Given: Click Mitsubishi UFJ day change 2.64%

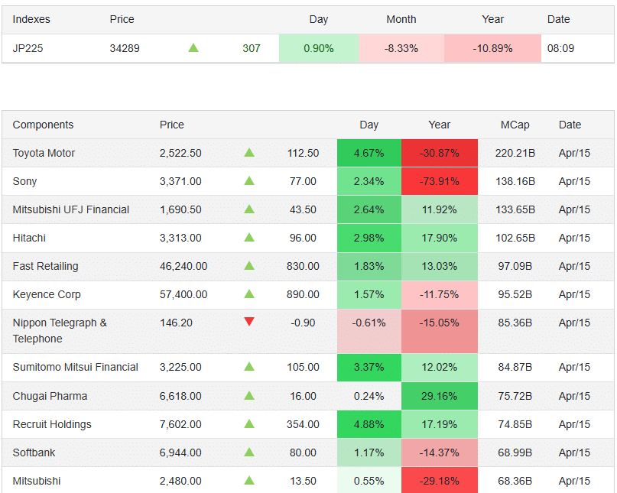Looking at the screenshot, I should pos(369,209).
